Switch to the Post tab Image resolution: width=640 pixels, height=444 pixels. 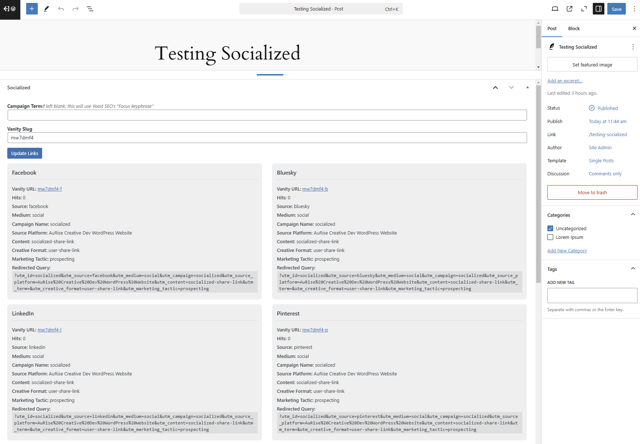(552, 28)
